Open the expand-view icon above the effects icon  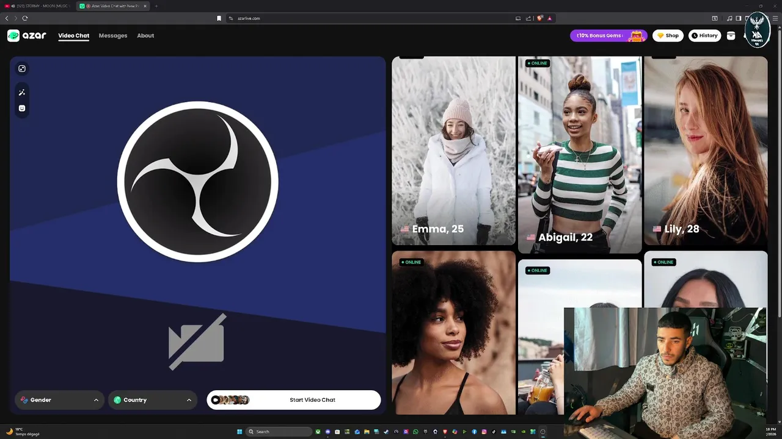pyautogui.click(x=22, y=69)
